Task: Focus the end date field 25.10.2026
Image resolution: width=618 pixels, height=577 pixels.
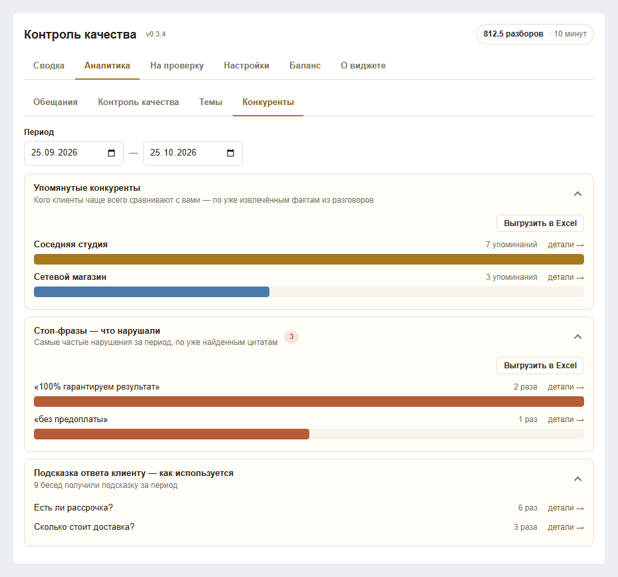Action: click(x=193, y=153)
